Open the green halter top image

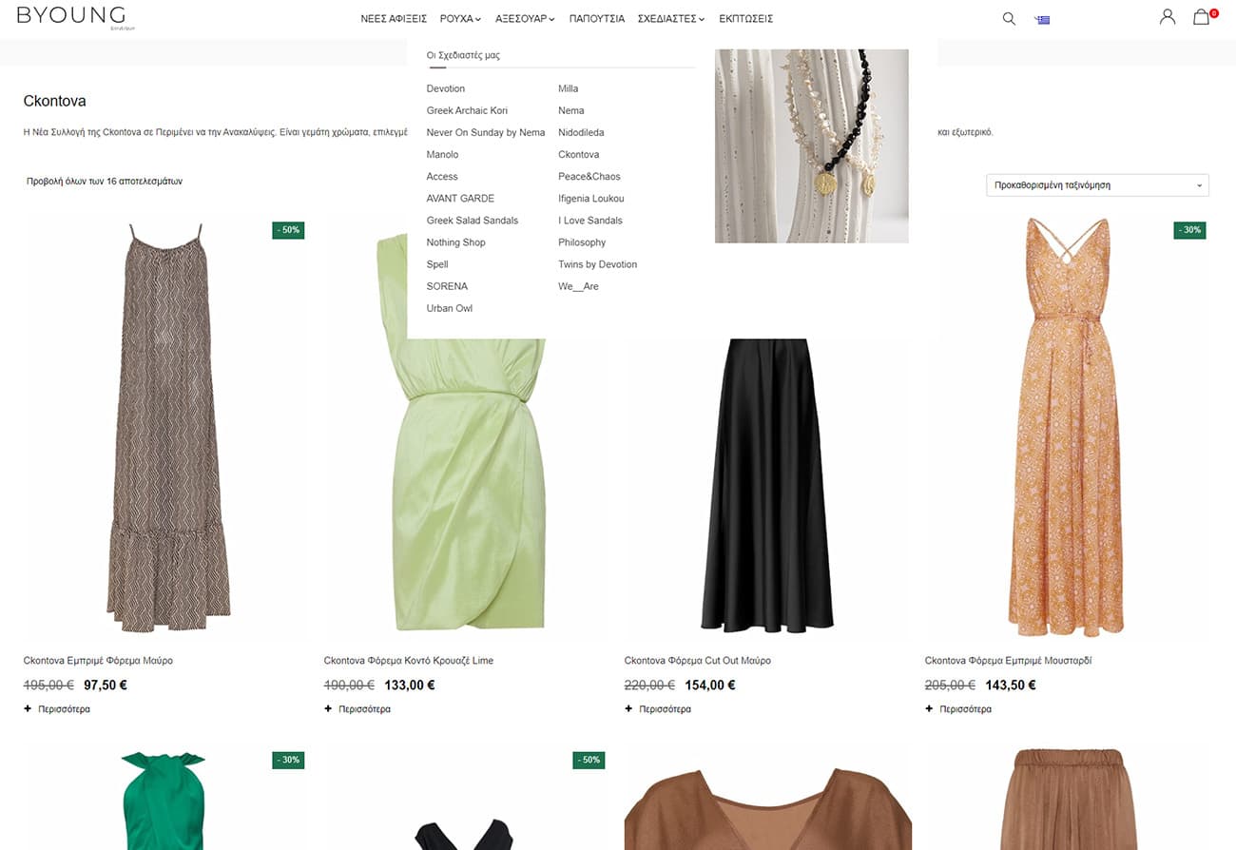[164, 799]
